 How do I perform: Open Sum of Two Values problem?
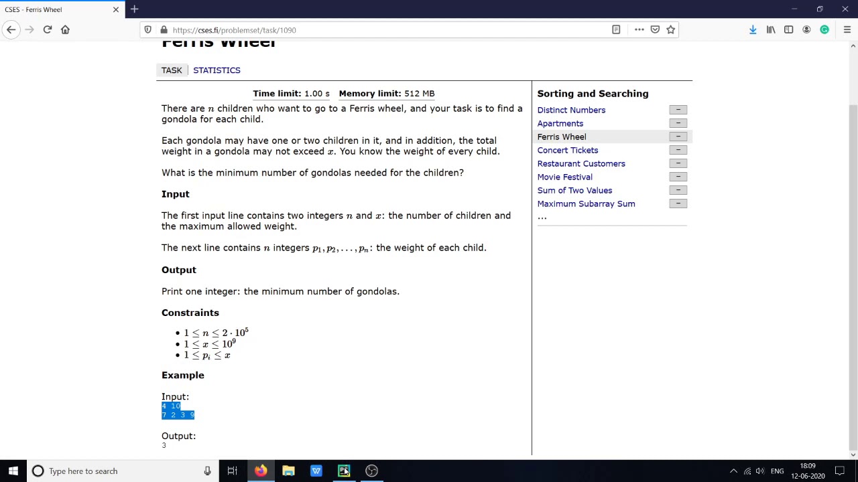[574, 190]
